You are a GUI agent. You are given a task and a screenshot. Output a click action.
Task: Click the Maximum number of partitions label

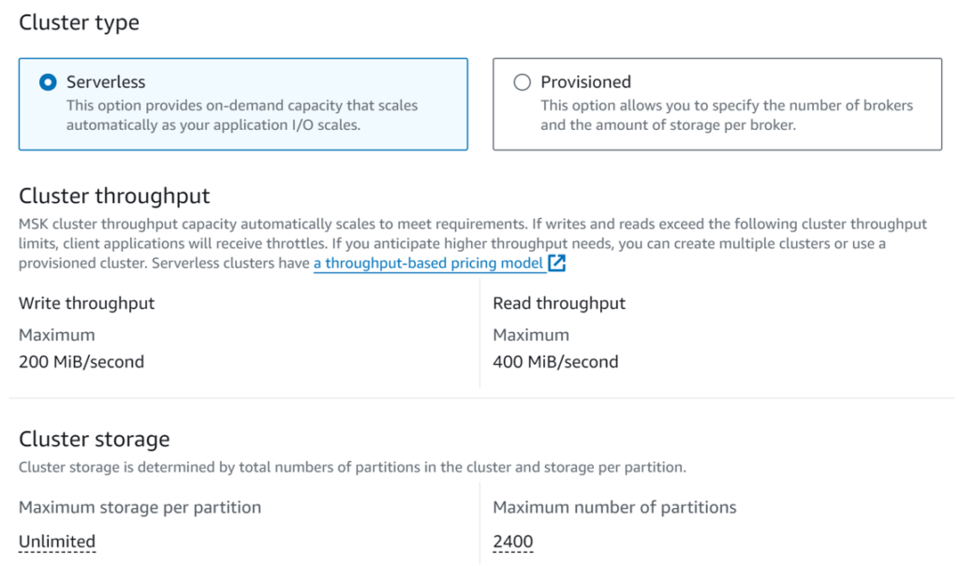tap(614, 507)
